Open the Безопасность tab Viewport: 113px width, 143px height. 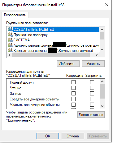[15, 15]
